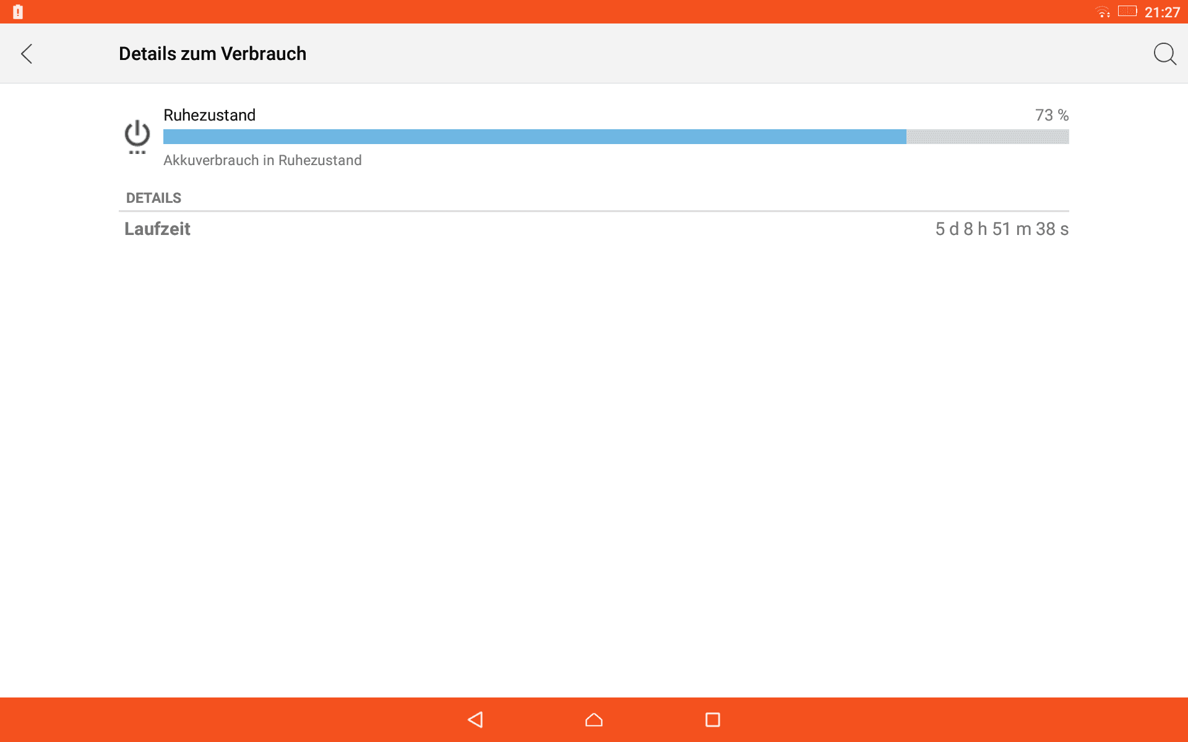Image resolution: width=1188 pixels, height=742 pixels.
Task: Click the "DETAILS" section header
Action: tap(153, 198)
